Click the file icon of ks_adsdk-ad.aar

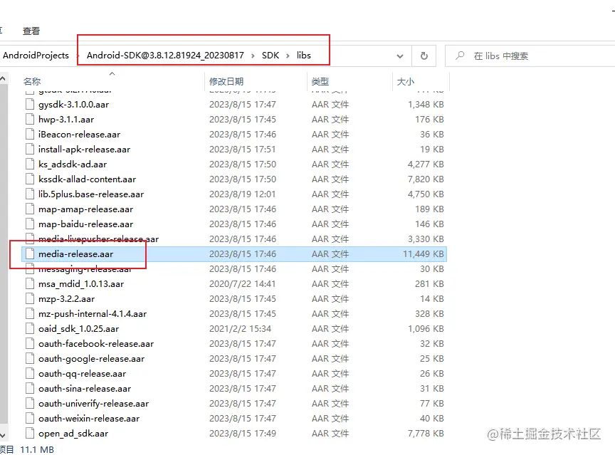click(x=30, y=164)
